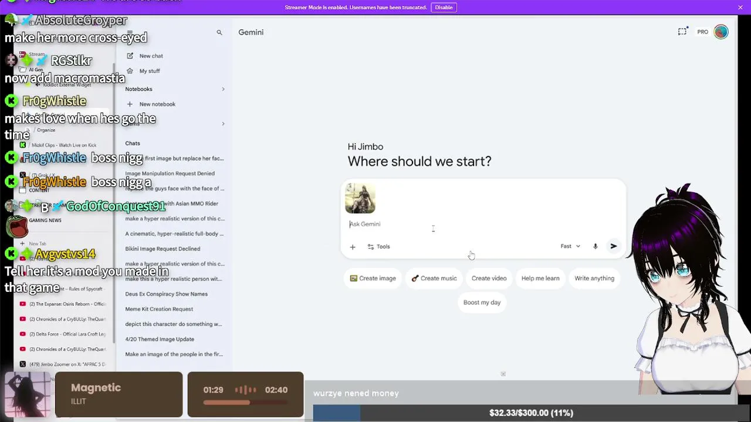Open chat 'Meme Kit Creation Request'
The height and width of the screenshot is (422, 751).
(x=159, y=309)
